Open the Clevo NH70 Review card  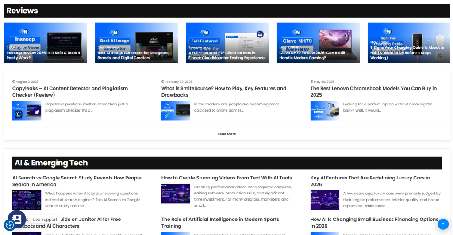click(x=318, y=43)
